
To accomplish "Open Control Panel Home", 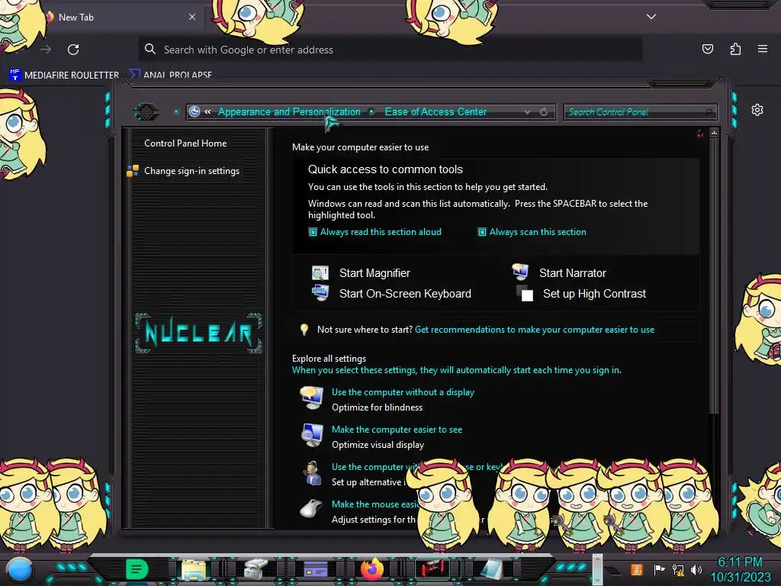I will pos(185,143).
